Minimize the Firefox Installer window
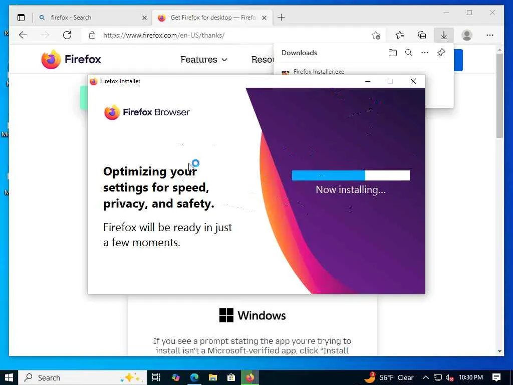Screen dimensions: 513x385 367,81
